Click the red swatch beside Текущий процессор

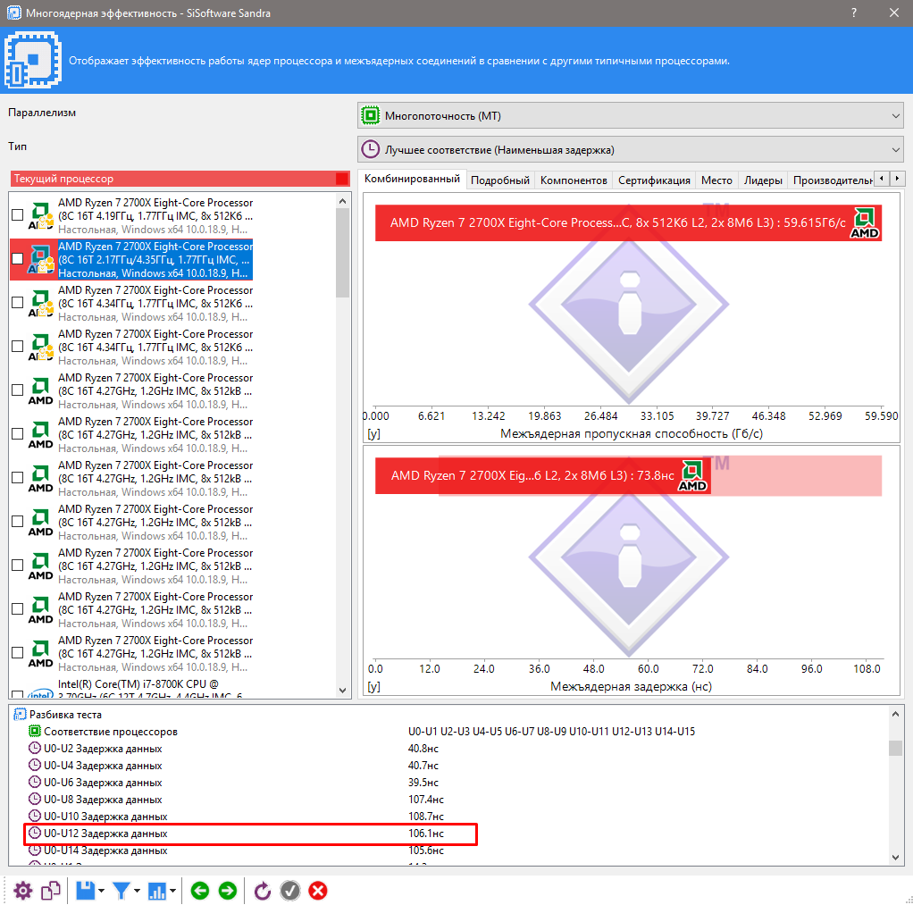coord(342,179)
